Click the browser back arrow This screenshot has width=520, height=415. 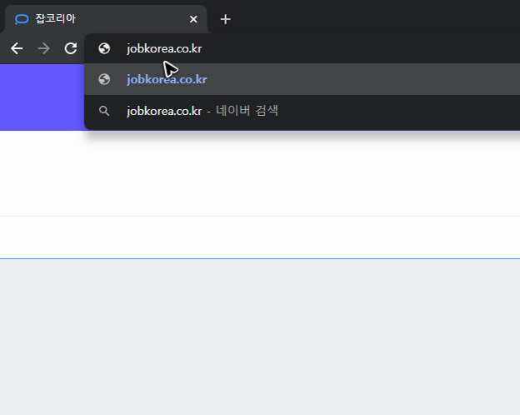pyautogui.click(x=17, y=48)
